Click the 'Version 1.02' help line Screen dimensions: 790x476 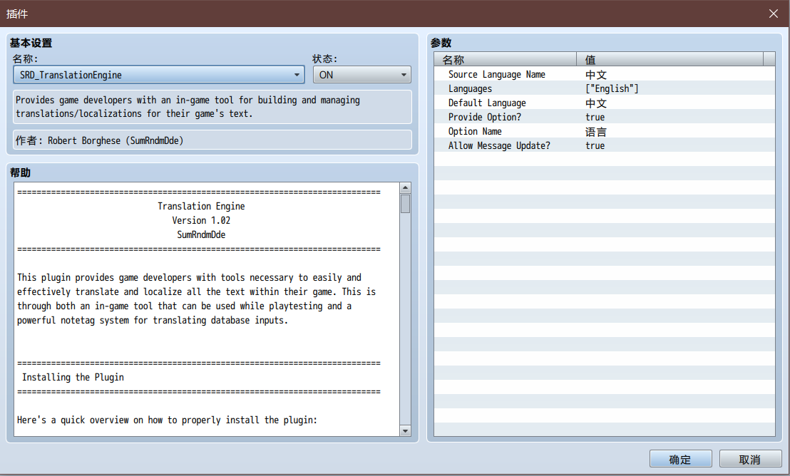tap(201, 220)
